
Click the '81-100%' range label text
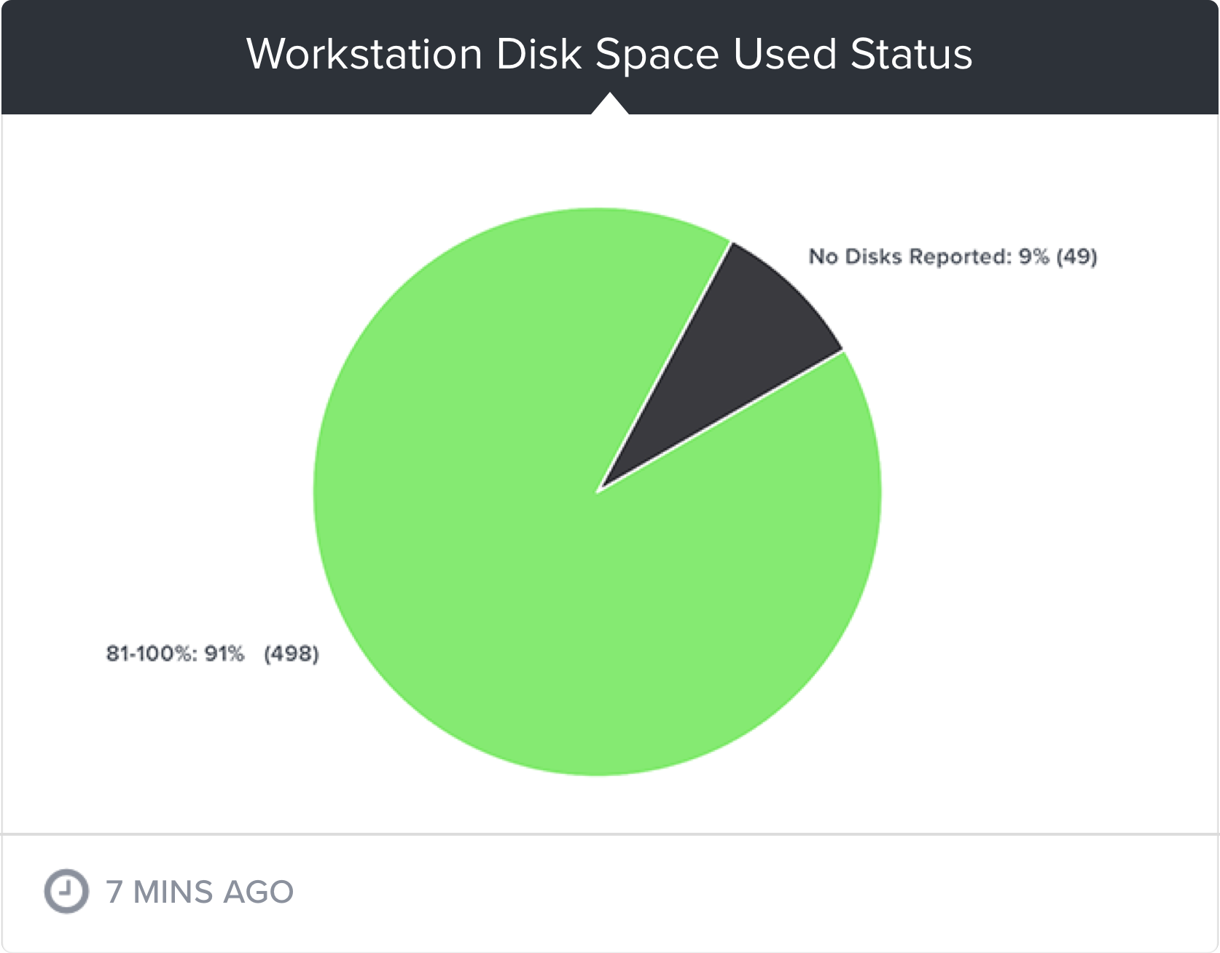150,653
